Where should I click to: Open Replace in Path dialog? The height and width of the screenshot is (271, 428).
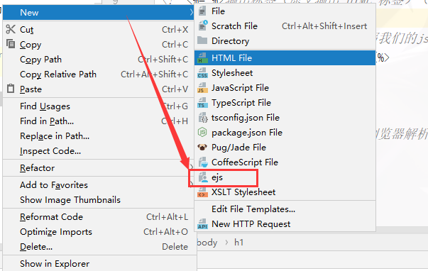(x=98, y=136)
